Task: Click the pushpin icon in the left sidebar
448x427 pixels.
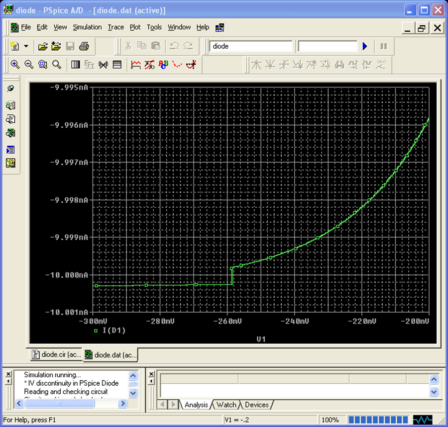Action: point(10,88)
